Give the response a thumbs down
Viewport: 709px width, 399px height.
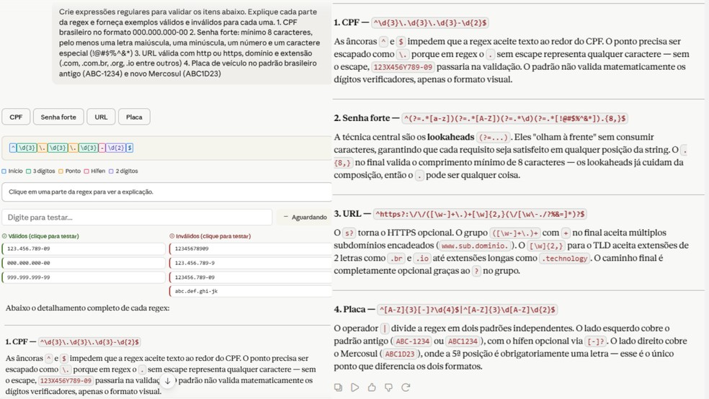coord(388,387)
